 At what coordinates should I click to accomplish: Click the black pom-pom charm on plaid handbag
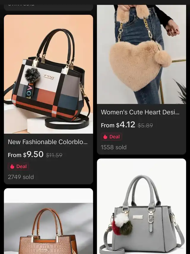tap(32, 75)
